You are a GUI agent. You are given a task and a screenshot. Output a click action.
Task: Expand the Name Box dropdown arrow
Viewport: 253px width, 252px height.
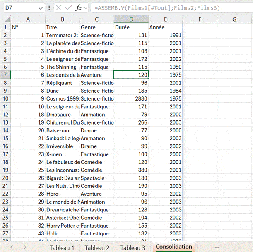pos(40,8)
